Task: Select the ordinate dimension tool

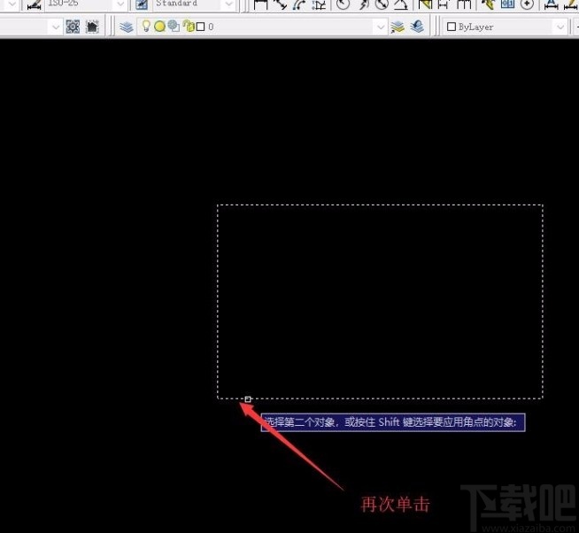Action: pyautogui.click(x=319, y=4)
